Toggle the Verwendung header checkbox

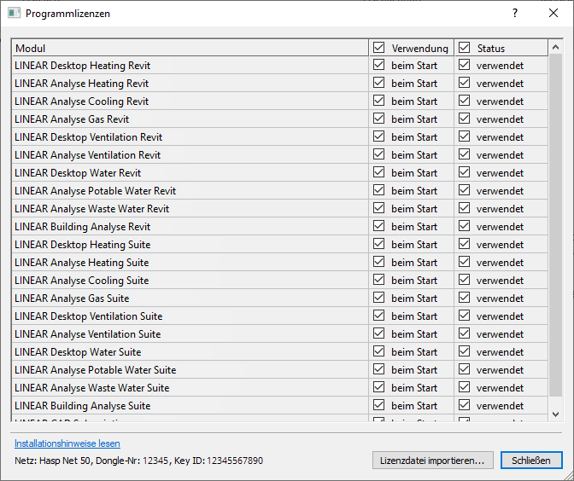379,48
